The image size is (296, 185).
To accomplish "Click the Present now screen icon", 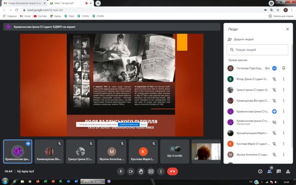I will click(151, 172).
